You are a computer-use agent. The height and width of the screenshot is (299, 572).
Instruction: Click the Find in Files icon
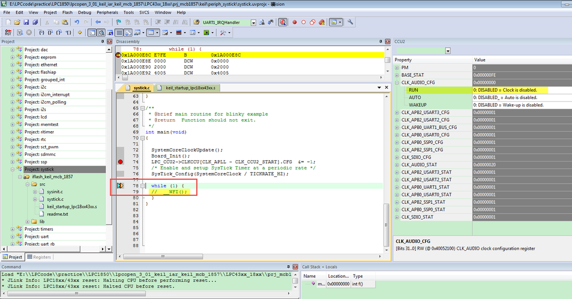click(x=196, y=22)
